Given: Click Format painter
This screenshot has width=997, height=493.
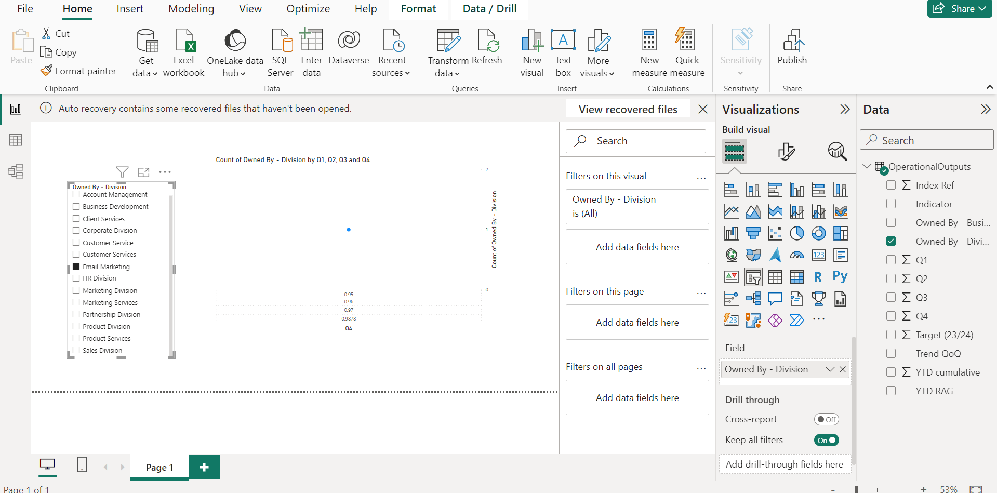Looking at the screenshot, I should [x=79, y=71].
